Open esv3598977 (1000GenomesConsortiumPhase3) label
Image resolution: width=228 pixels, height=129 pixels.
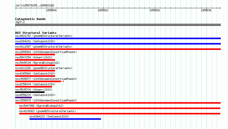(46, 79)
